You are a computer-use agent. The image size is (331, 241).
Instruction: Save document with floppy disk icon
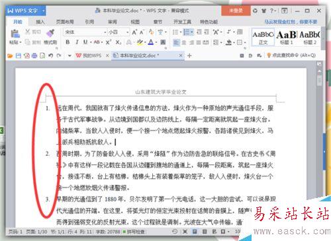[x=19, y=55]
